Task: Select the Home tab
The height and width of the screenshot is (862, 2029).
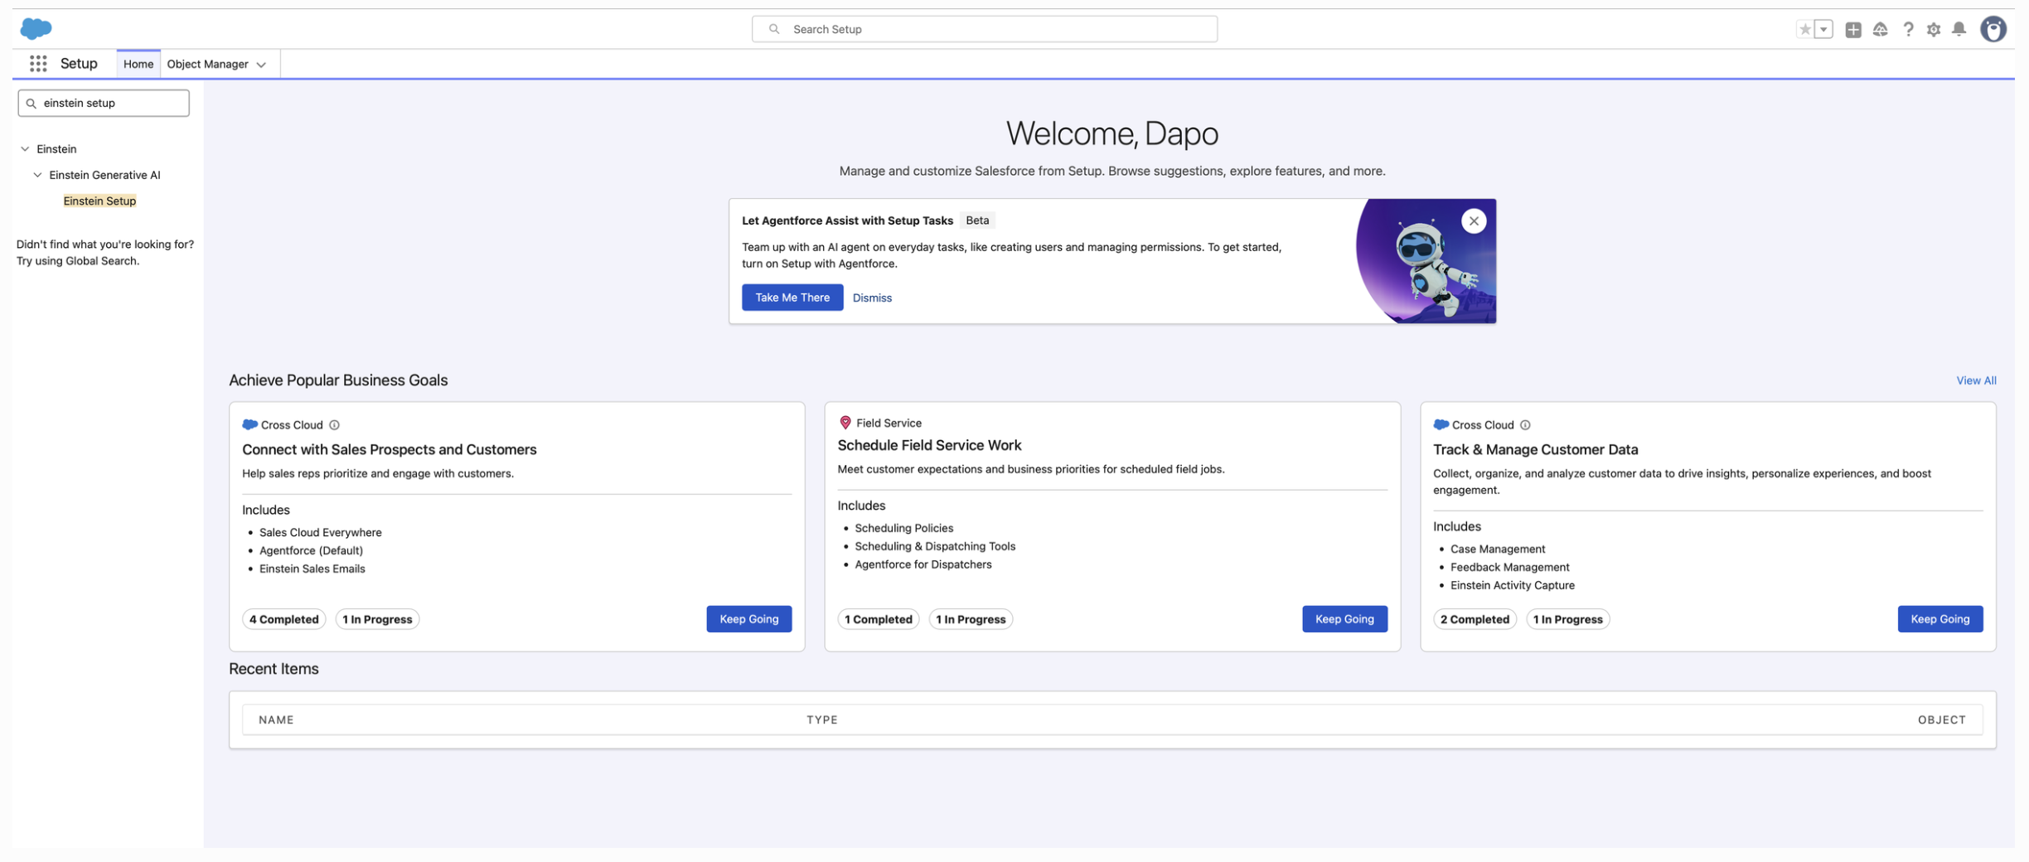Action: click(138, 64)
